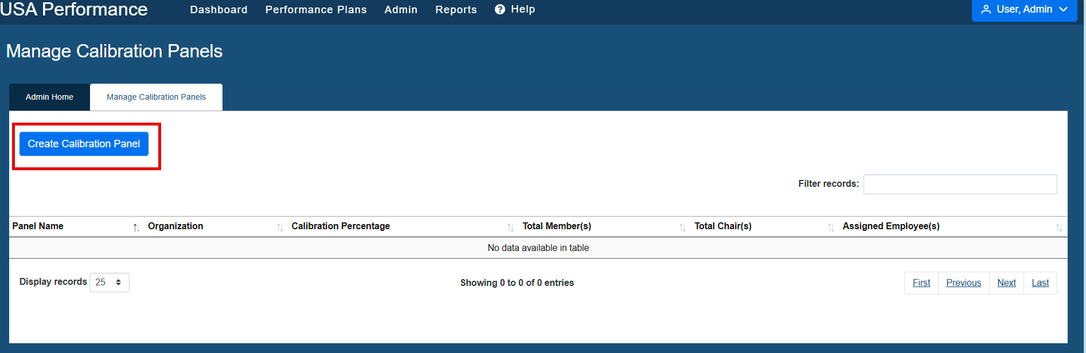
Task: Click the Next pagination link
Action: (1006, 283)
